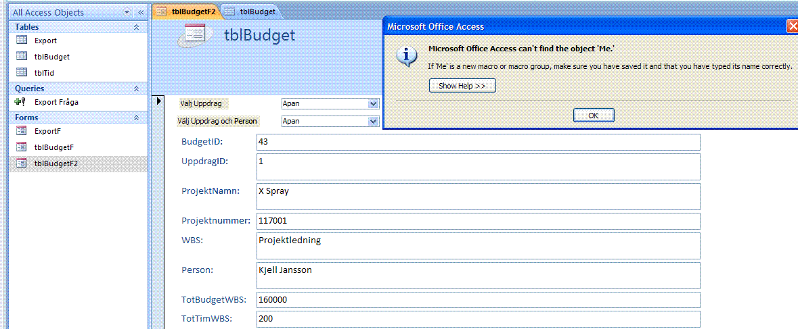Collapse the navigation pane with the shutter button

click(x=141, y=12)
